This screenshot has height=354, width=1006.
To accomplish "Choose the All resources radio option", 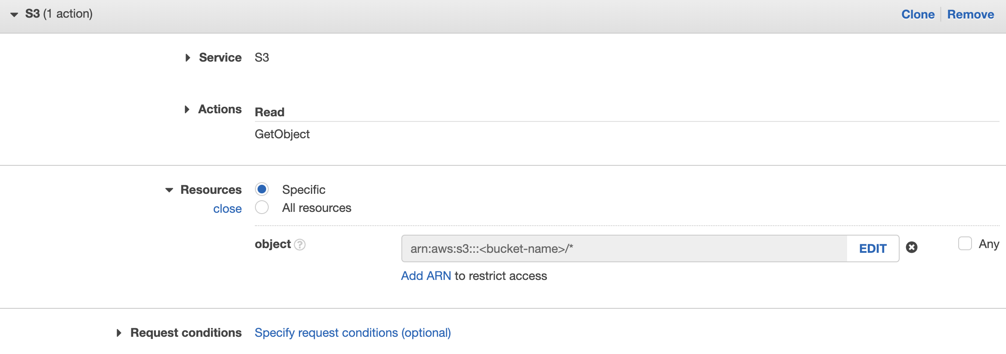I will [x=262, y=208].
